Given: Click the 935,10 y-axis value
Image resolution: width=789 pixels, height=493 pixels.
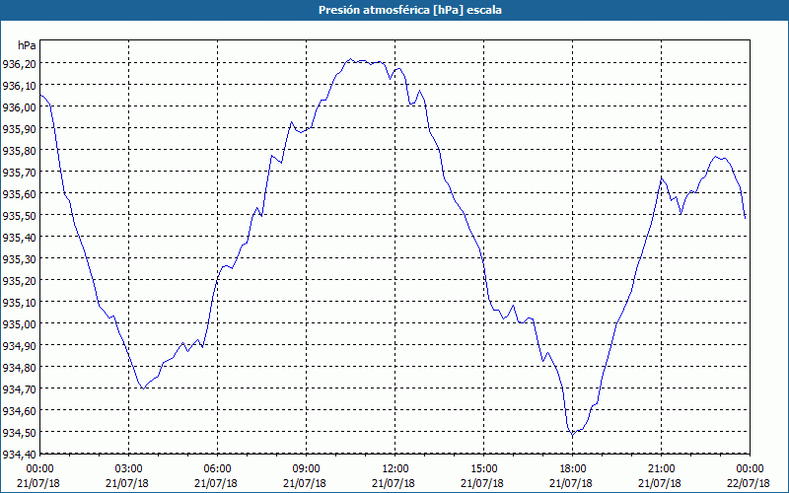Looking at the screenshot, I should 20,302.
